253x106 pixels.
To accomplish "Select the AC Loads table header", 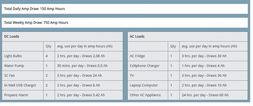I will coord(137,36).
